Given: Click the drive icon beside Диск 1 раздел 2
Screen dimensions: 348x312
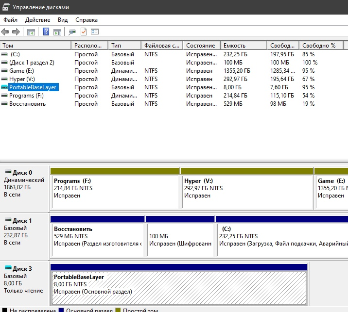Looking at the screenshot, I should pyautogui.click(x=4, y=63).
